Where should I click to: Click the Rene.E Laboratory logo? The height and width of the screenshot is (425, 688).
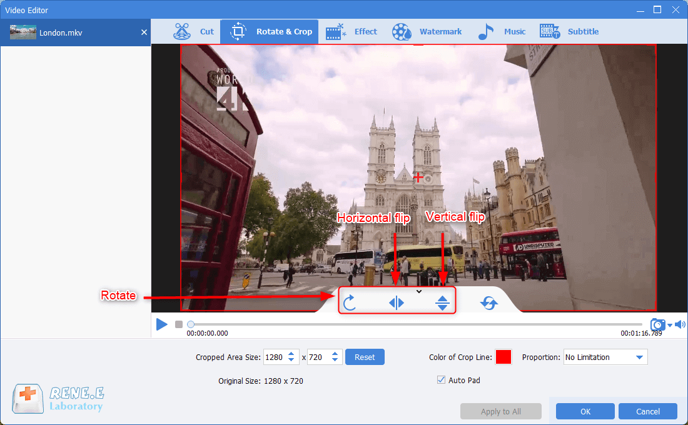(x=58, y=399)
